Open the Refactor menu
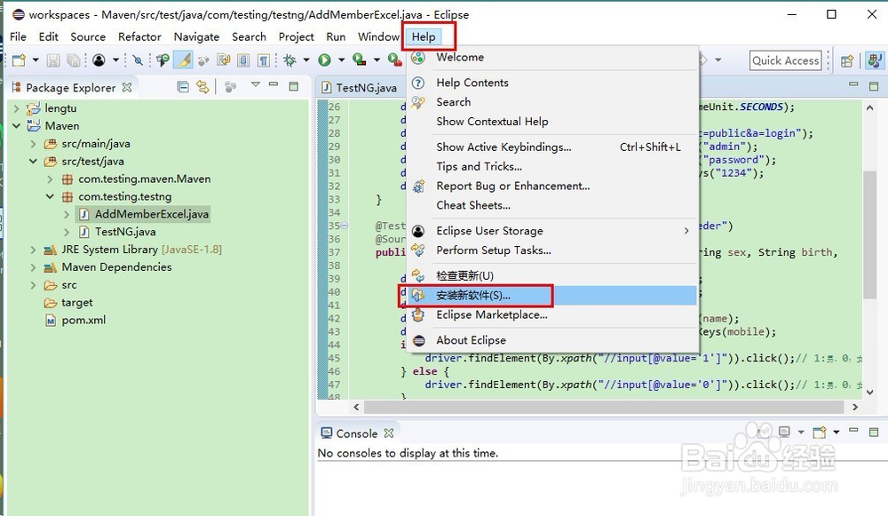Image resolution: width=888 pixels, height=516 pixels. coord(139,36)
